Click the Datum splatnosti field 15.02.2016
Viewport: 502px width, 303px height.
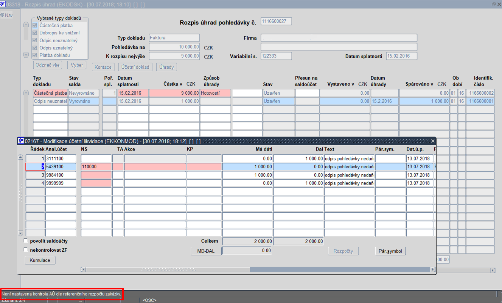point(402,56)
